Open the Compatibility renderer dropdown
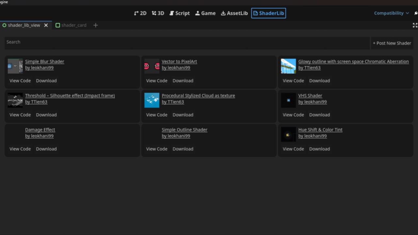Image resolution: width=418 pixels, height=235 pixels. (391, 13)
